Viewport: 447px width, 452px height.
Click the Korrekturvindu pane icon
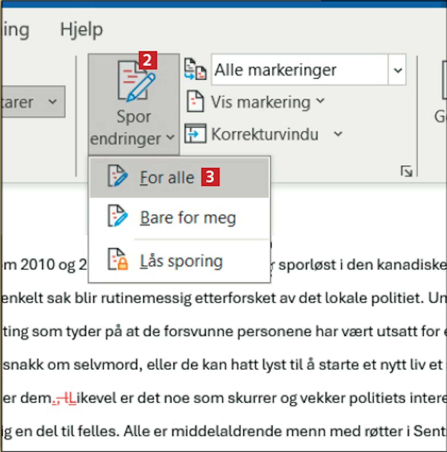point(195,134)
